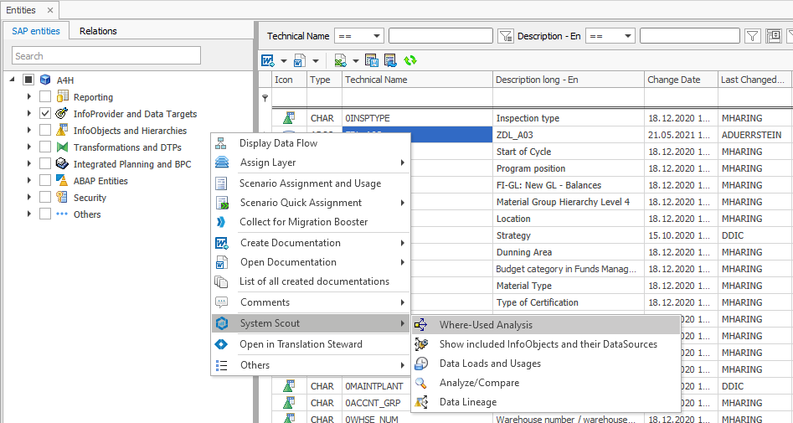Click Display Data Flow menu entry
The image size is (793, 423).
click(278, 143)
